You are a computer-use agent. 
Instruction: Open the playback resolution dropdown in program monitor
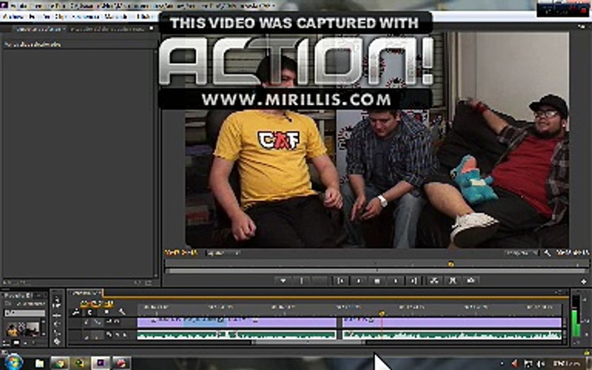coord(522,253)
